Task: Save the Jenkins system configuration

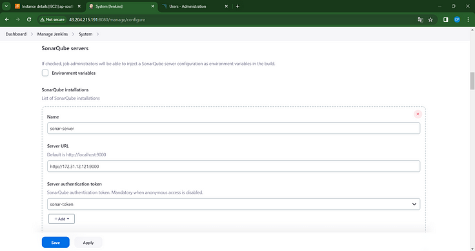Action: (56, 242)
